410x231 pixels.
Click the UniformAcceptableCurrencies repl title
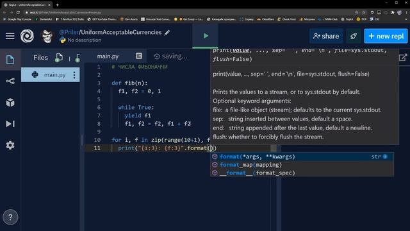pos(121,32)
